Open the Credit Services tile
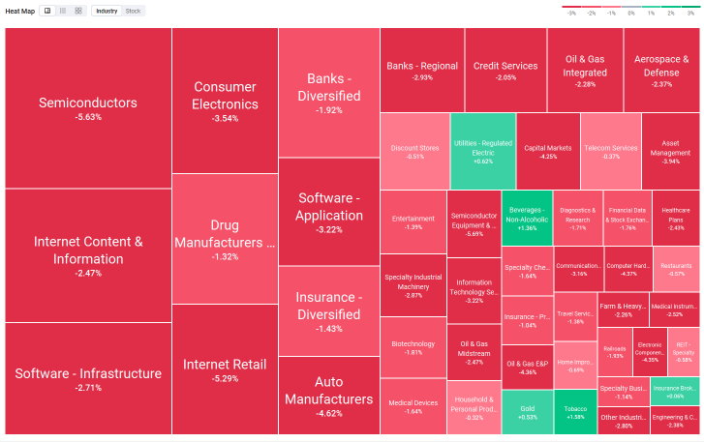 point(505,70)
